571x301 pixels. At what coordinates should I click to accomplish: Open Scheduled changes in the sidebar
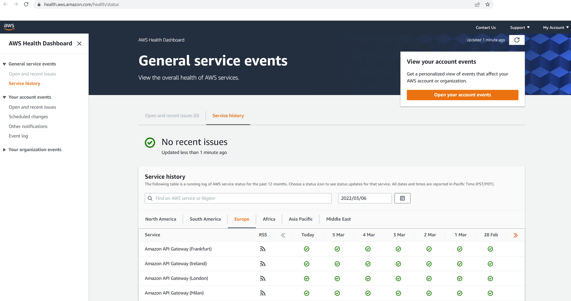(x=28, y=117)
